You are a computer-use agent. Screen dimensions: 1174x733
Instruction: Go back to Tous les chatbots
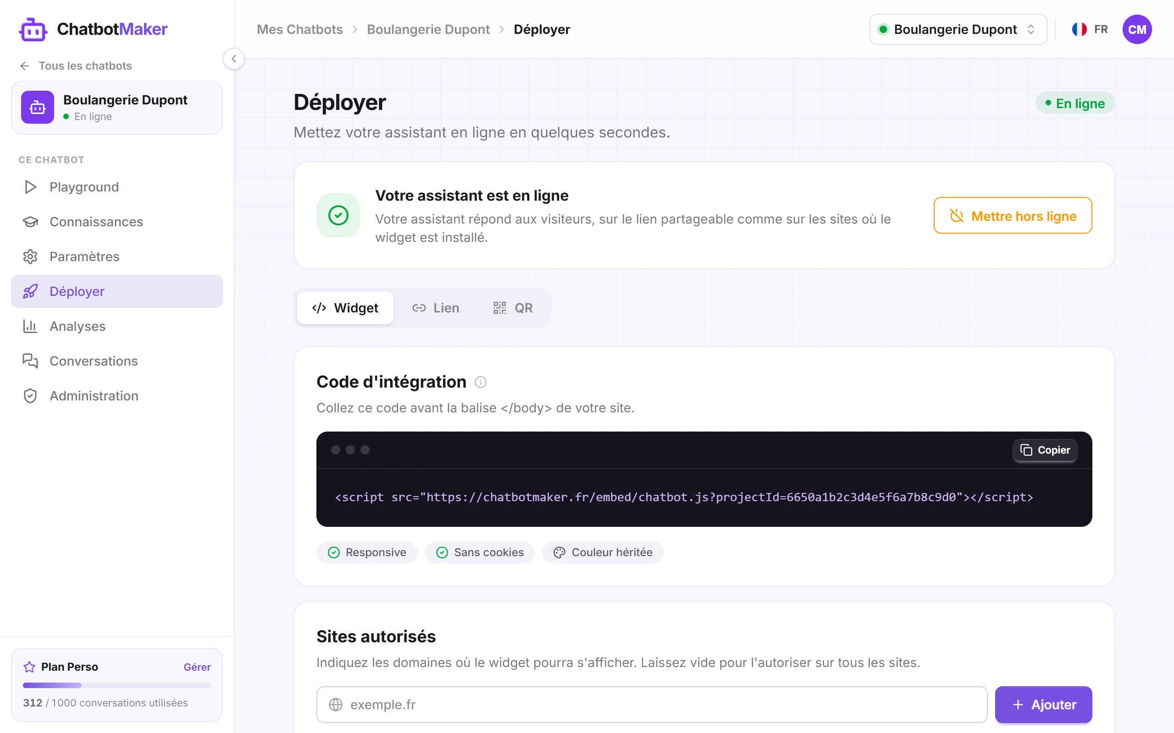[76, 66]
